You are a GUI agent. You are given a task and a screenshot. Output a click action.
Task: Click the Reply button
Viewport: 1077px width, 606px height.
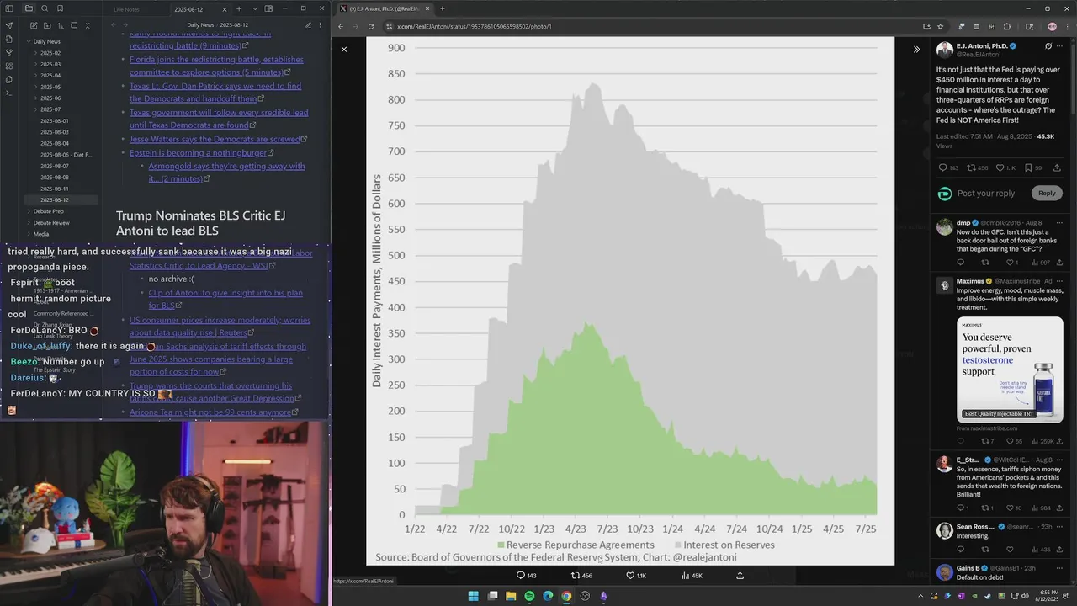click(1047, 193)
